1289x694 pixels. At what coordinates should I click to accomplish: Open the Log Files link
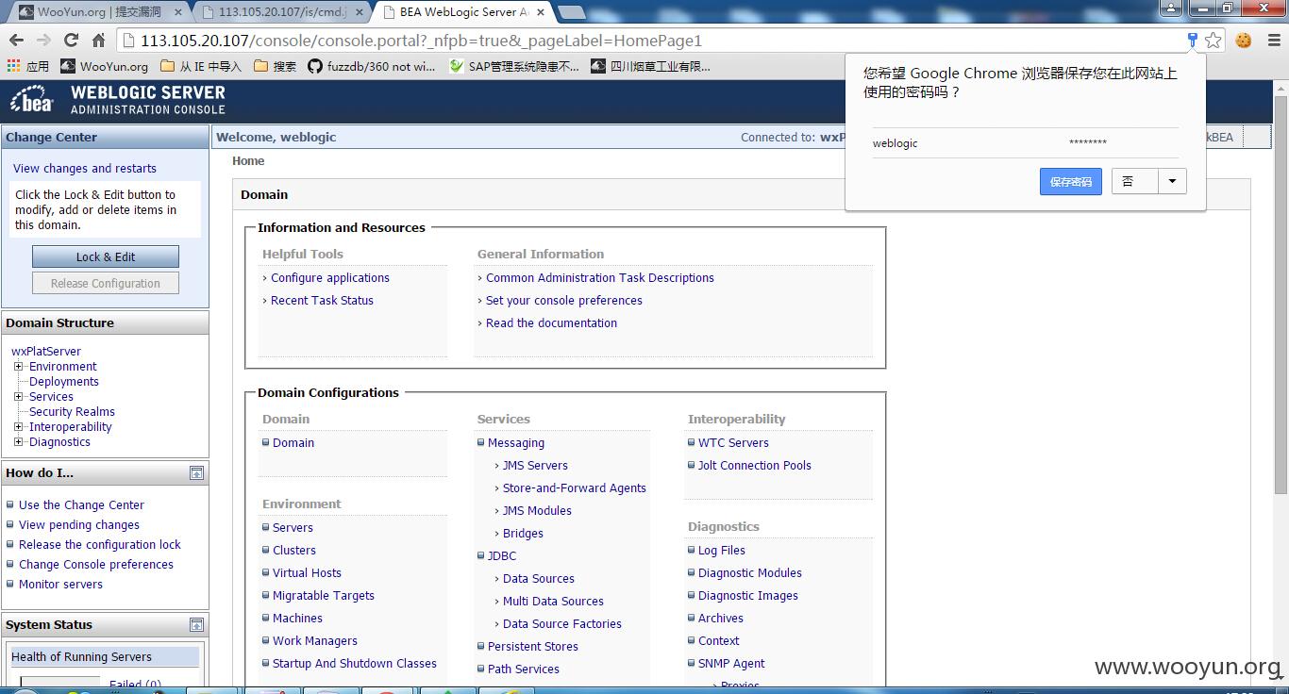(x=722, y=551)
